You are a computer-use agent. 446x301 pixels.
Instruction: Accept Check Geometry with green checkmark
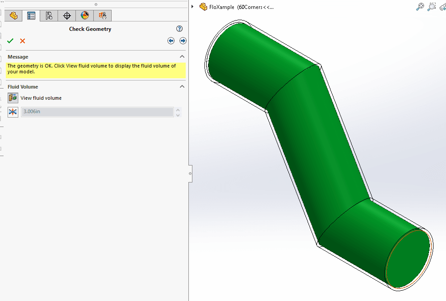coord(10,41)
